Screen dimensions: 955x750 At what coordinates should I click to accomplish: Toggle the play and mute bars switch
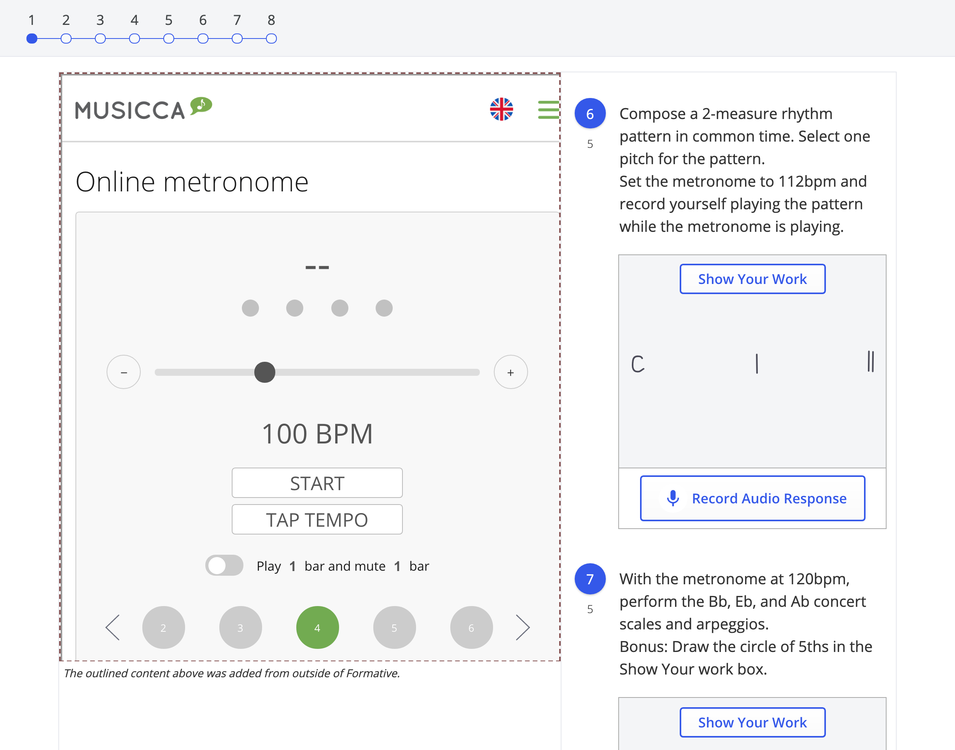point(224,566)
